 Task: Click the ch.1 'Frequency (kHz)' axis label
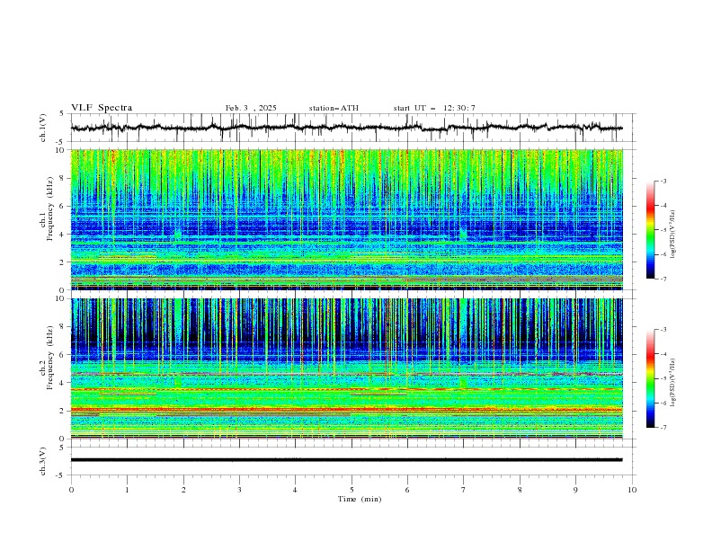click(x=50, y=208)
